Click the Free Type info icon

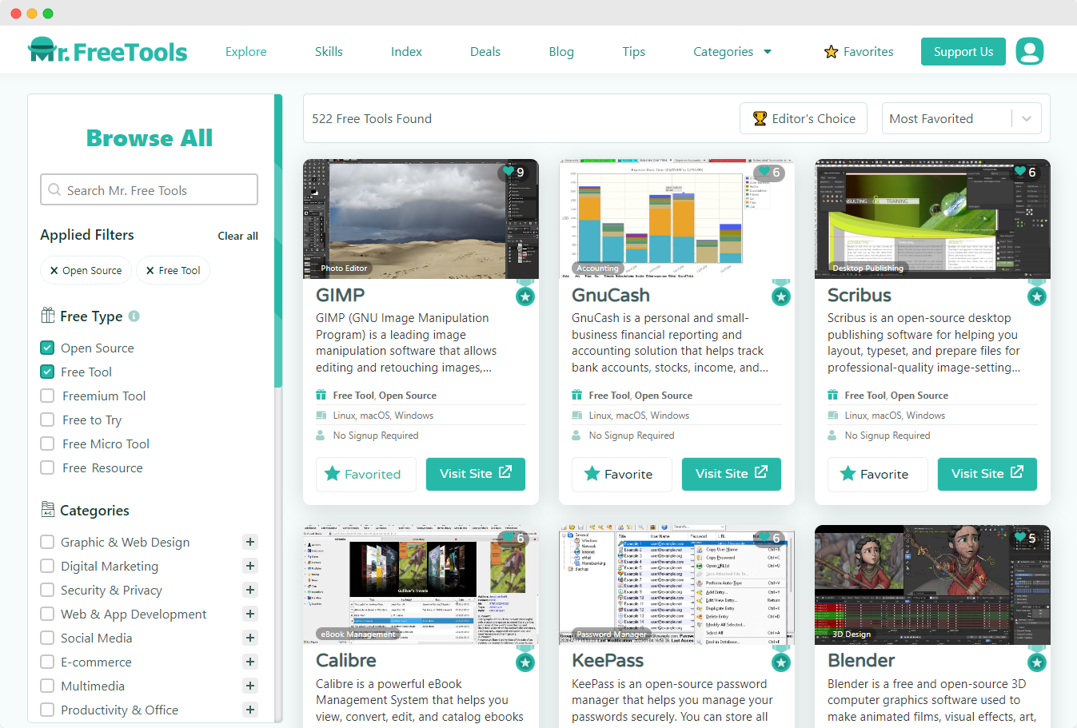point(134,316)
